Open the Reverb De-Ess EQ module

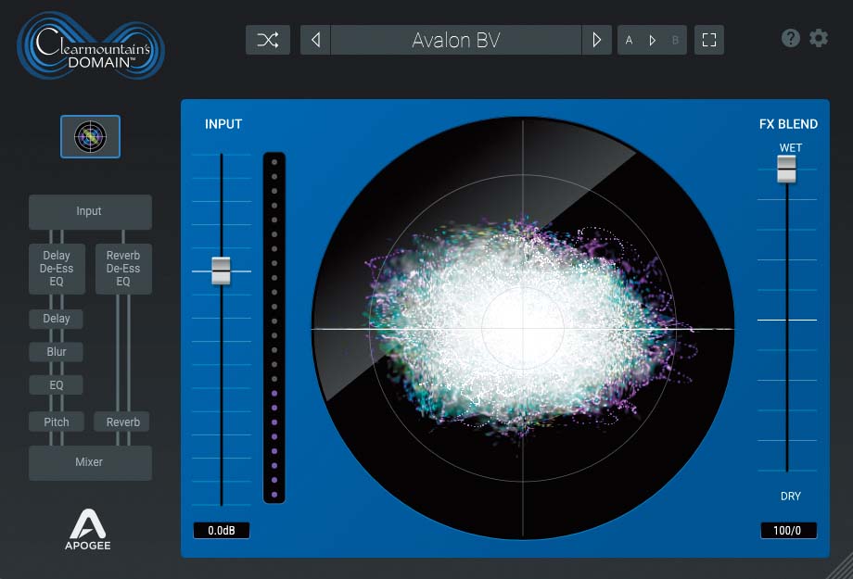123,269
